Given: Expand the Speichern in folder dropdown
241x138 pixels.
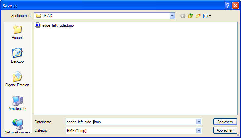Looking at the screenshot, I should tap(172, 16).
